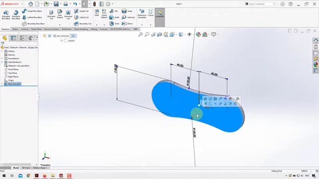Click the Undo arrow icon
Image resolution: width=319 pixels, height=179 pixels.
(x=75, y=4)
